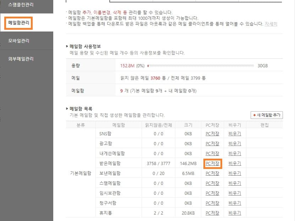Image resolution: width=295 pixels, height=221 pixels.
Task: Click the 152.8M usage value
Action: pyautogui.click(x=127, y=66)
